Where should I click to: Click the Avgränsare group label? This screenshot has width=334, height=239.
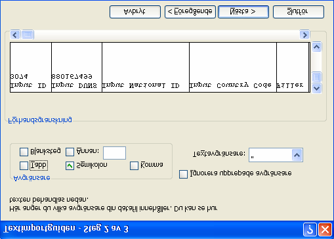32,178
